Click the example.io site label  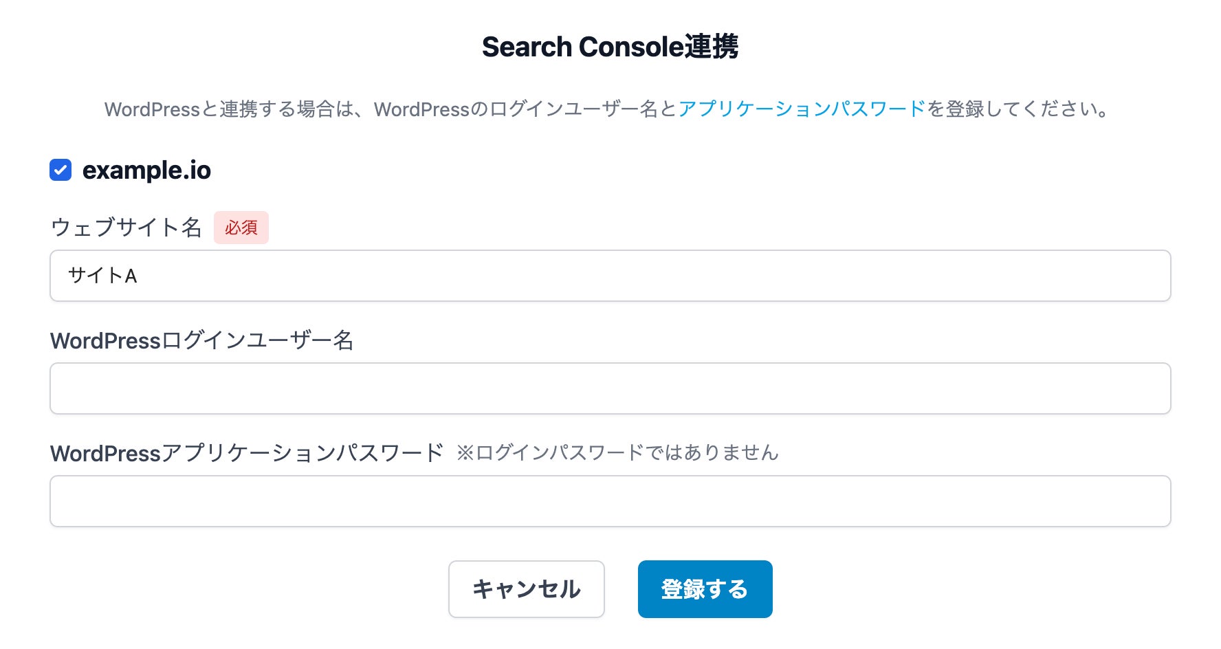pyautogui.click(x=146, y=170)
